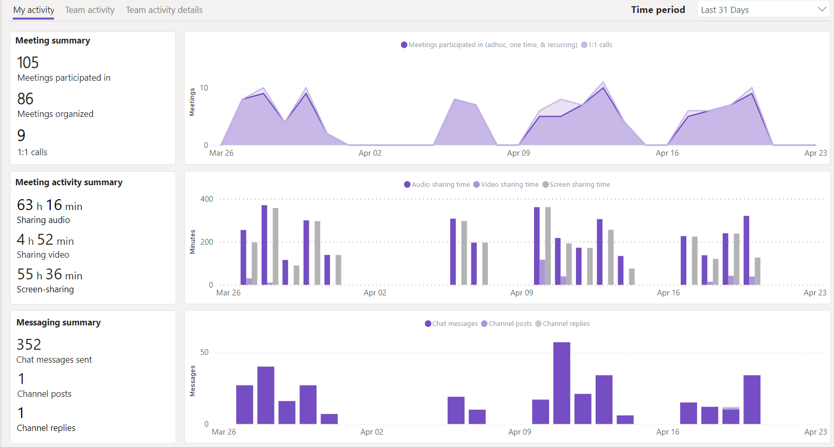Open the Last 31 Days combo box
The image size is (834, 447).
[x=756, y=10]
